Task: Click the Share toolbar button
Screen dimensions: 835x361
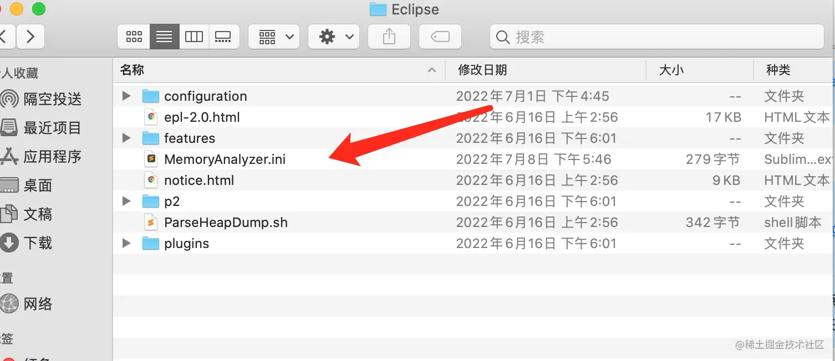Action: 389,37
